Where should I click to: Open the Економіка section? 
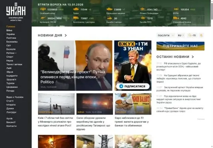[x=12, y=42]
